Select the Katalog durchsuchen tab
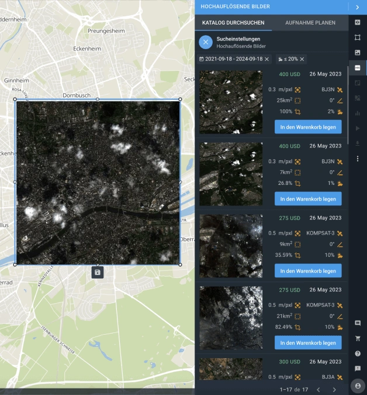367x395 pixels. tap(233, 23)
